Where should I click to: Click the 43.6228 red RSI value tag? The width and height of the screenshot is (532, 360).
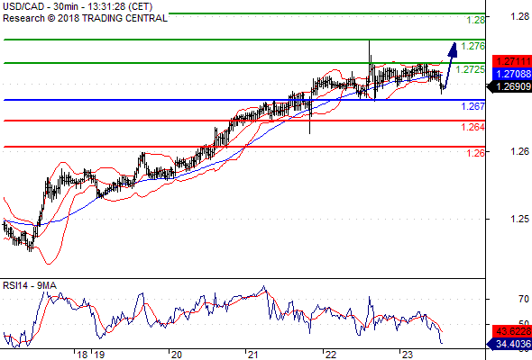click(x=512, y=331)
